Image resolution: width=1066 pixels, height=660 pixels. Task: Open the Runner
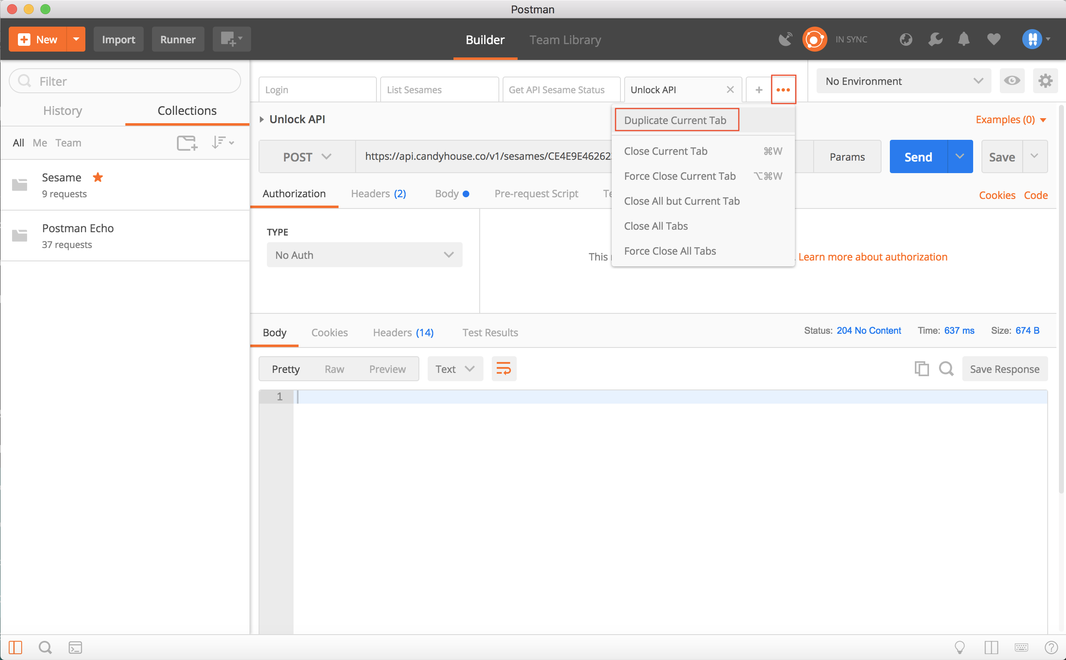(178, 39)
